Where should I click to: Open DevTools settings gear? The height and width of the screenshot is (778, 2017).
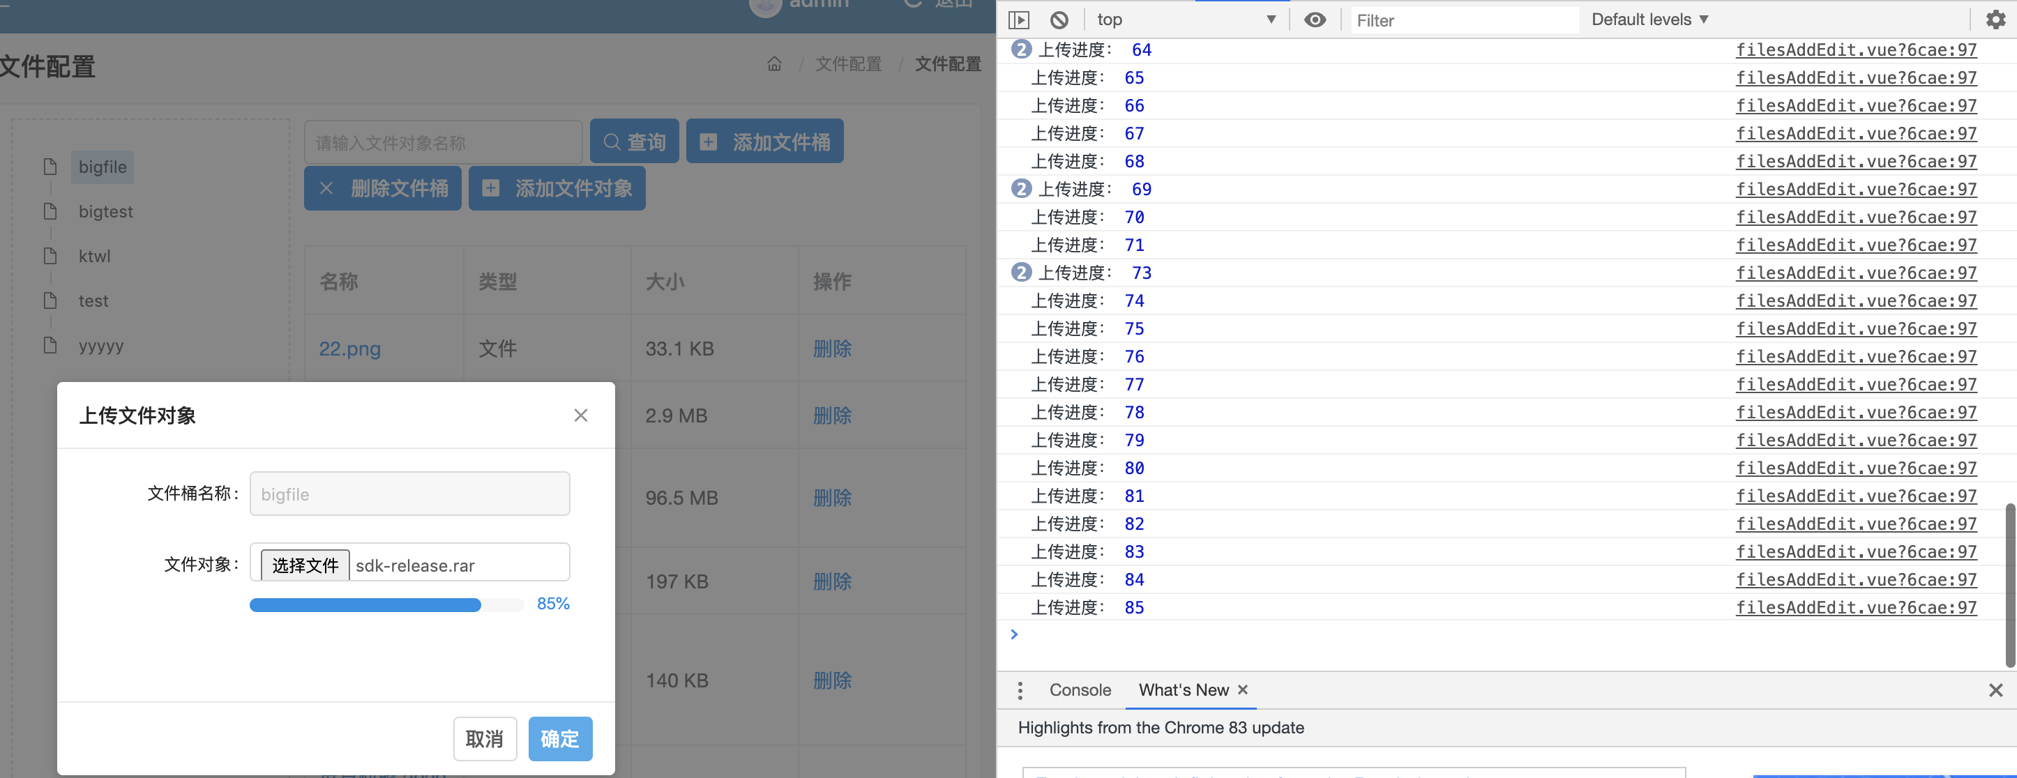pyautogui.click(x=1996, y=19)
